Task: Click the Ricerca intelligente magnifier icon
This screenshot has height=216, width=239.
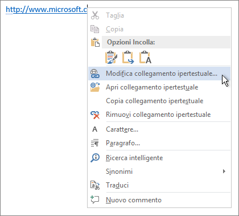Action: pyautogui.click(x=95, y=158)
